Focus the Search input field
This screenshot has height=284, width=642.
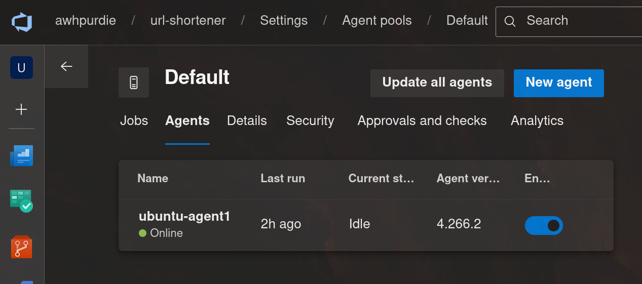578,21
